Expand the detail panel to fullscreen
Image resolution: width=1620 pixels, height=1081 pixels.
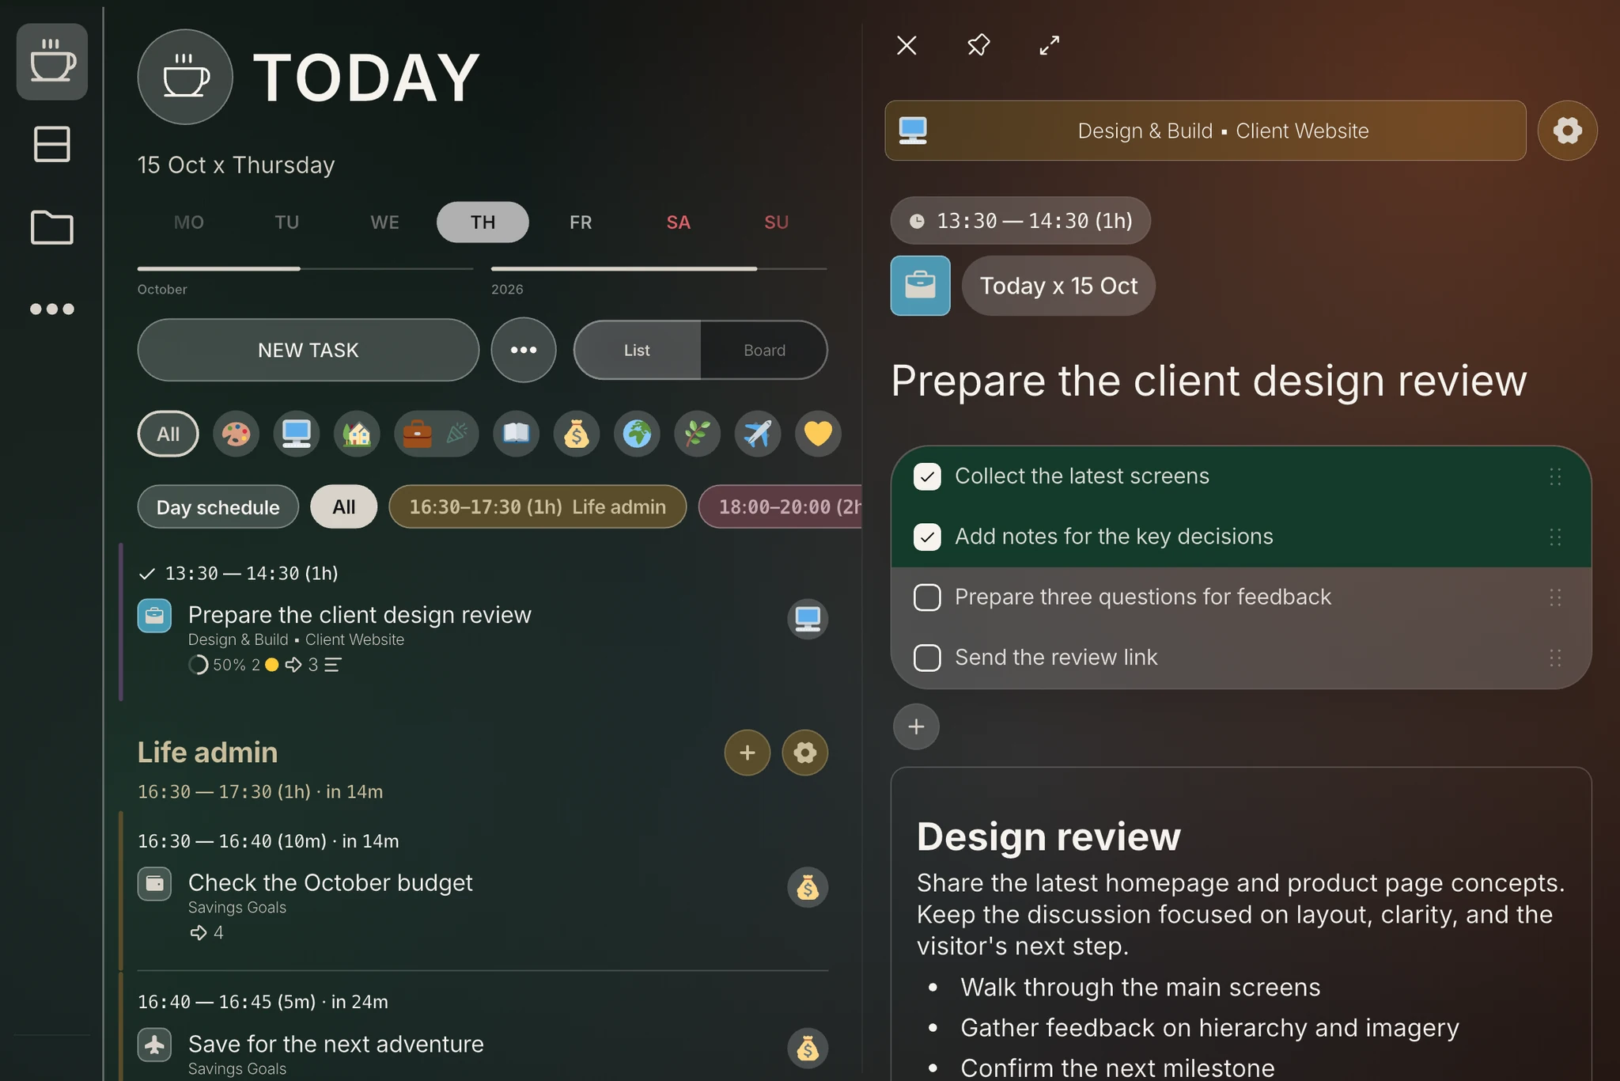click(1049, 45)
